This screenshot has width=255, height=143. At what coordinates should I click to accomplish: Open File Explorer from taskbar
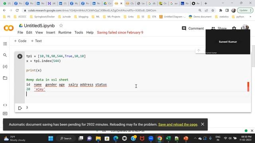(x=98, y=139)
